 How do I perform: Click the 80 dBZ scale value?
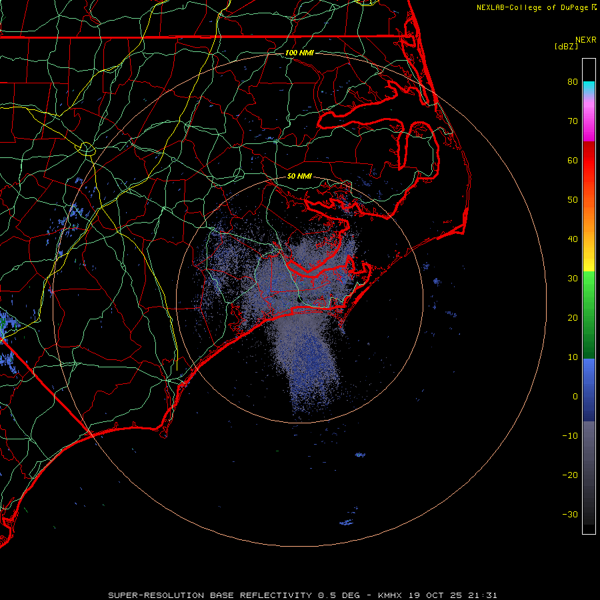573,81
